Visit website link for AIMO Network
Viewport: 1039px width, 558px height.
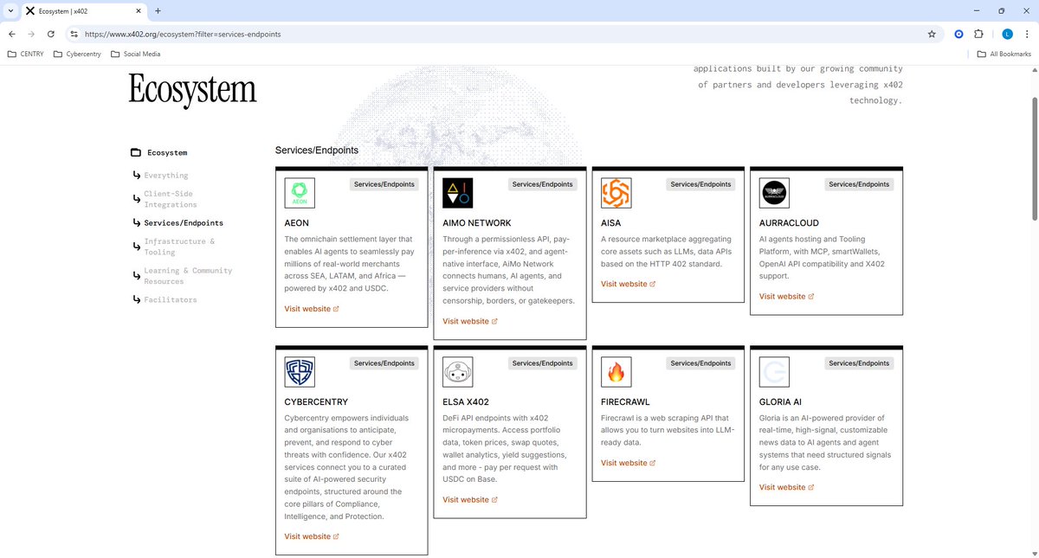coord(470,321)
